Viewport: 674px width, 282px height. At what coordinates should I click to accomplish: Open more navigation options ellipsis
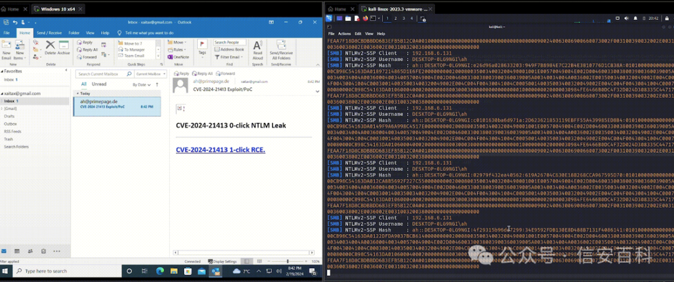(x=57, y=251)
